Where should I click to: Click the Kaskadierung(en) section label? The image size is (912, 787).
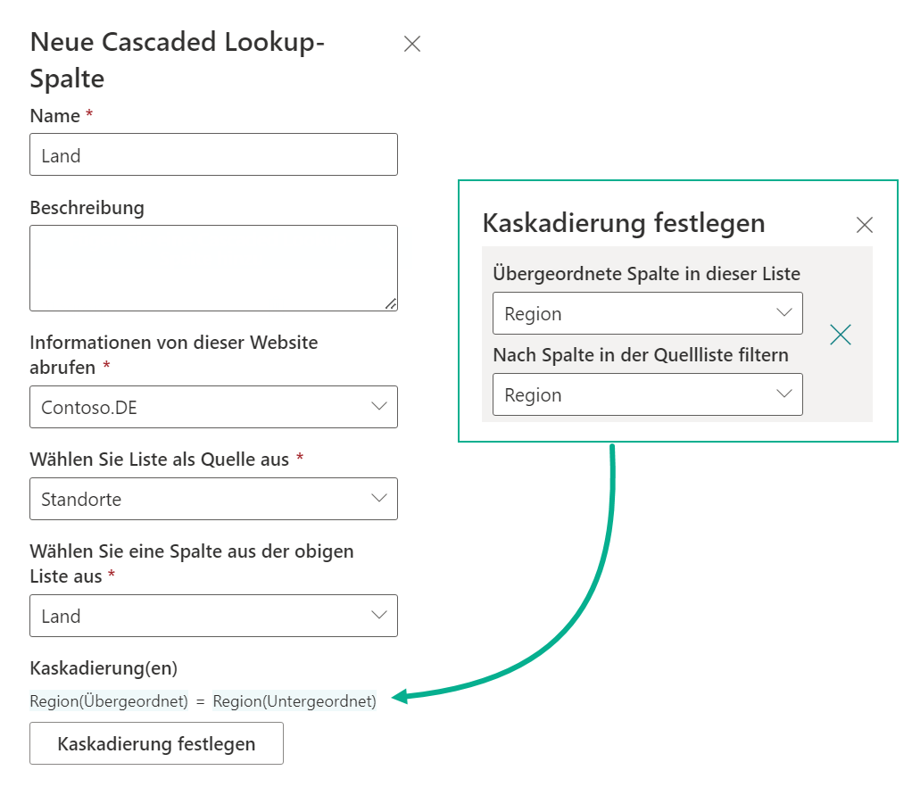click(x=104, y=667)
